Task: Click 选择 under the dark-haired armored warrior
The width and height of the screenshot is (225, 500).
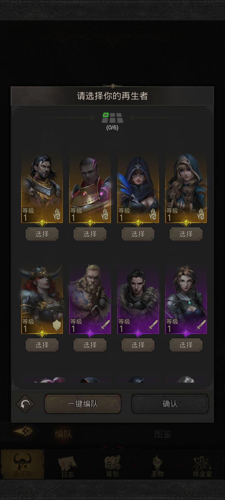Action: tap(42, 234)
